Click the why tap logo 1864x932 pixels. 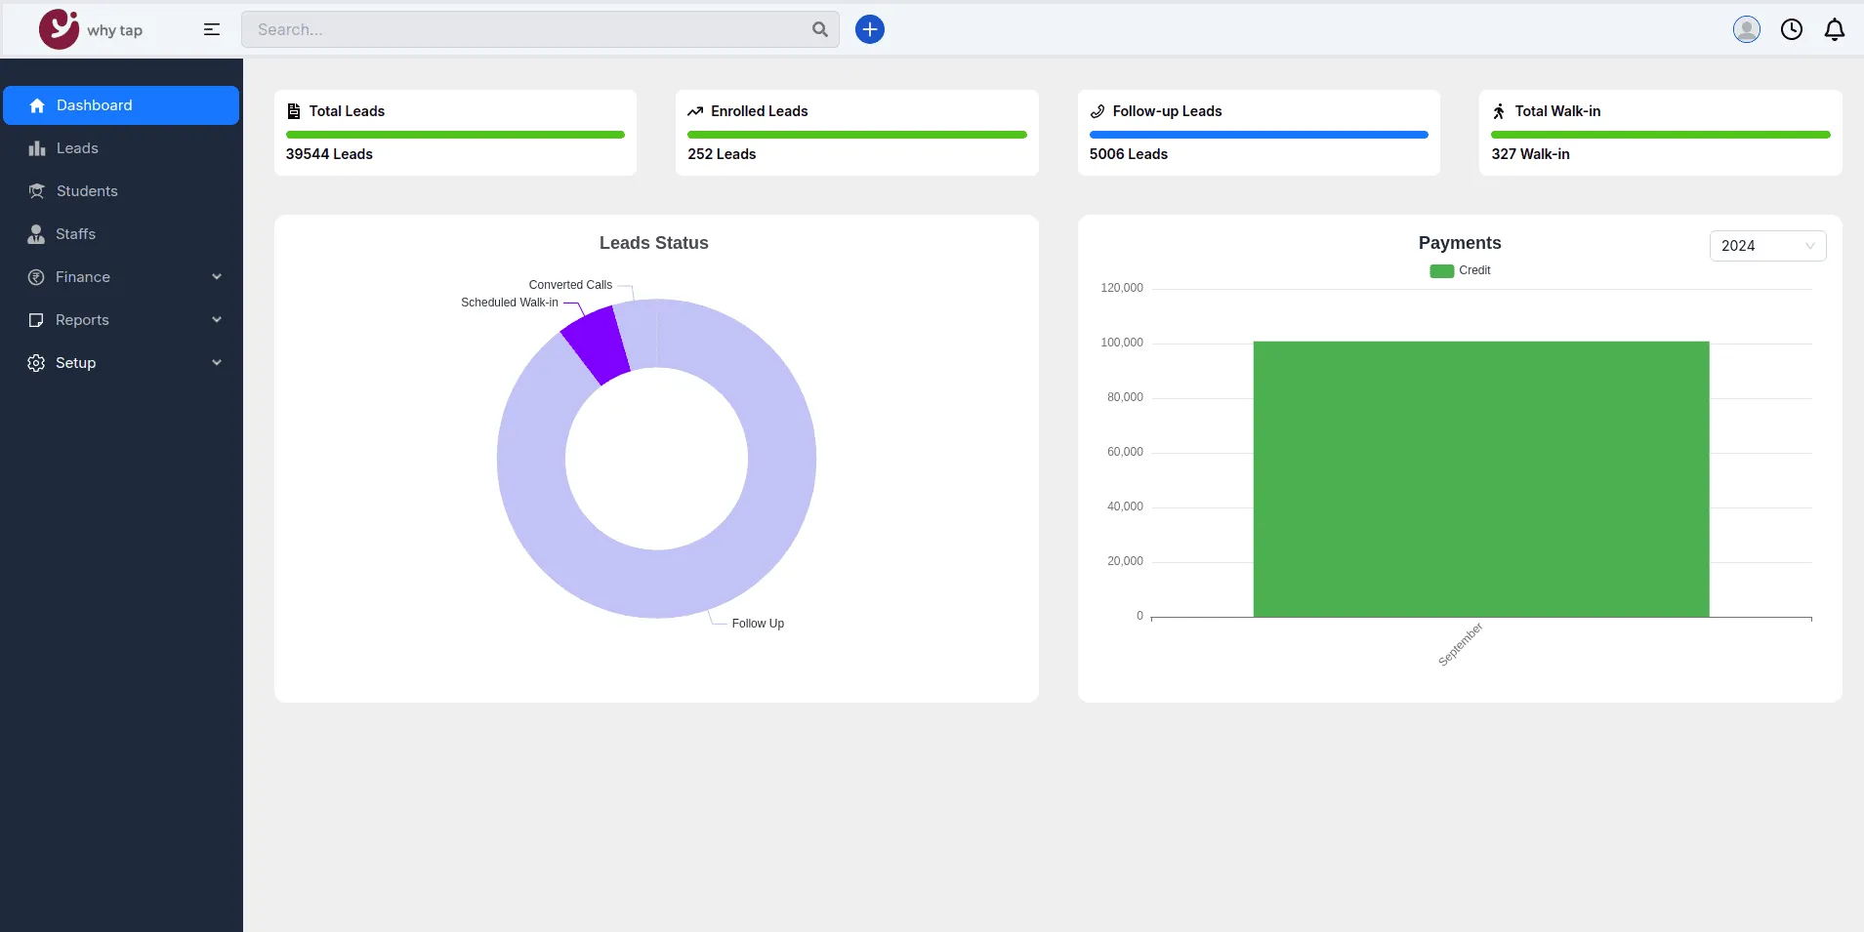tap(91, 29)
